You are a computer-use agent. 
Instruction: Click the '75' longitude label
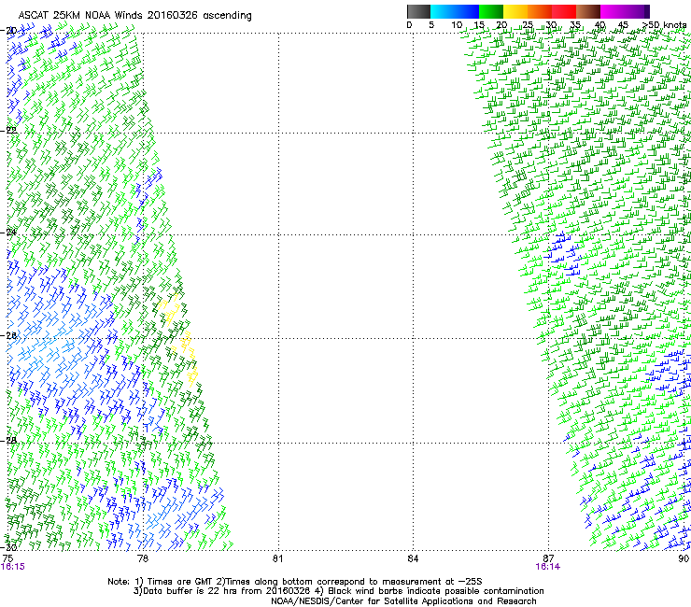[7, 558]
